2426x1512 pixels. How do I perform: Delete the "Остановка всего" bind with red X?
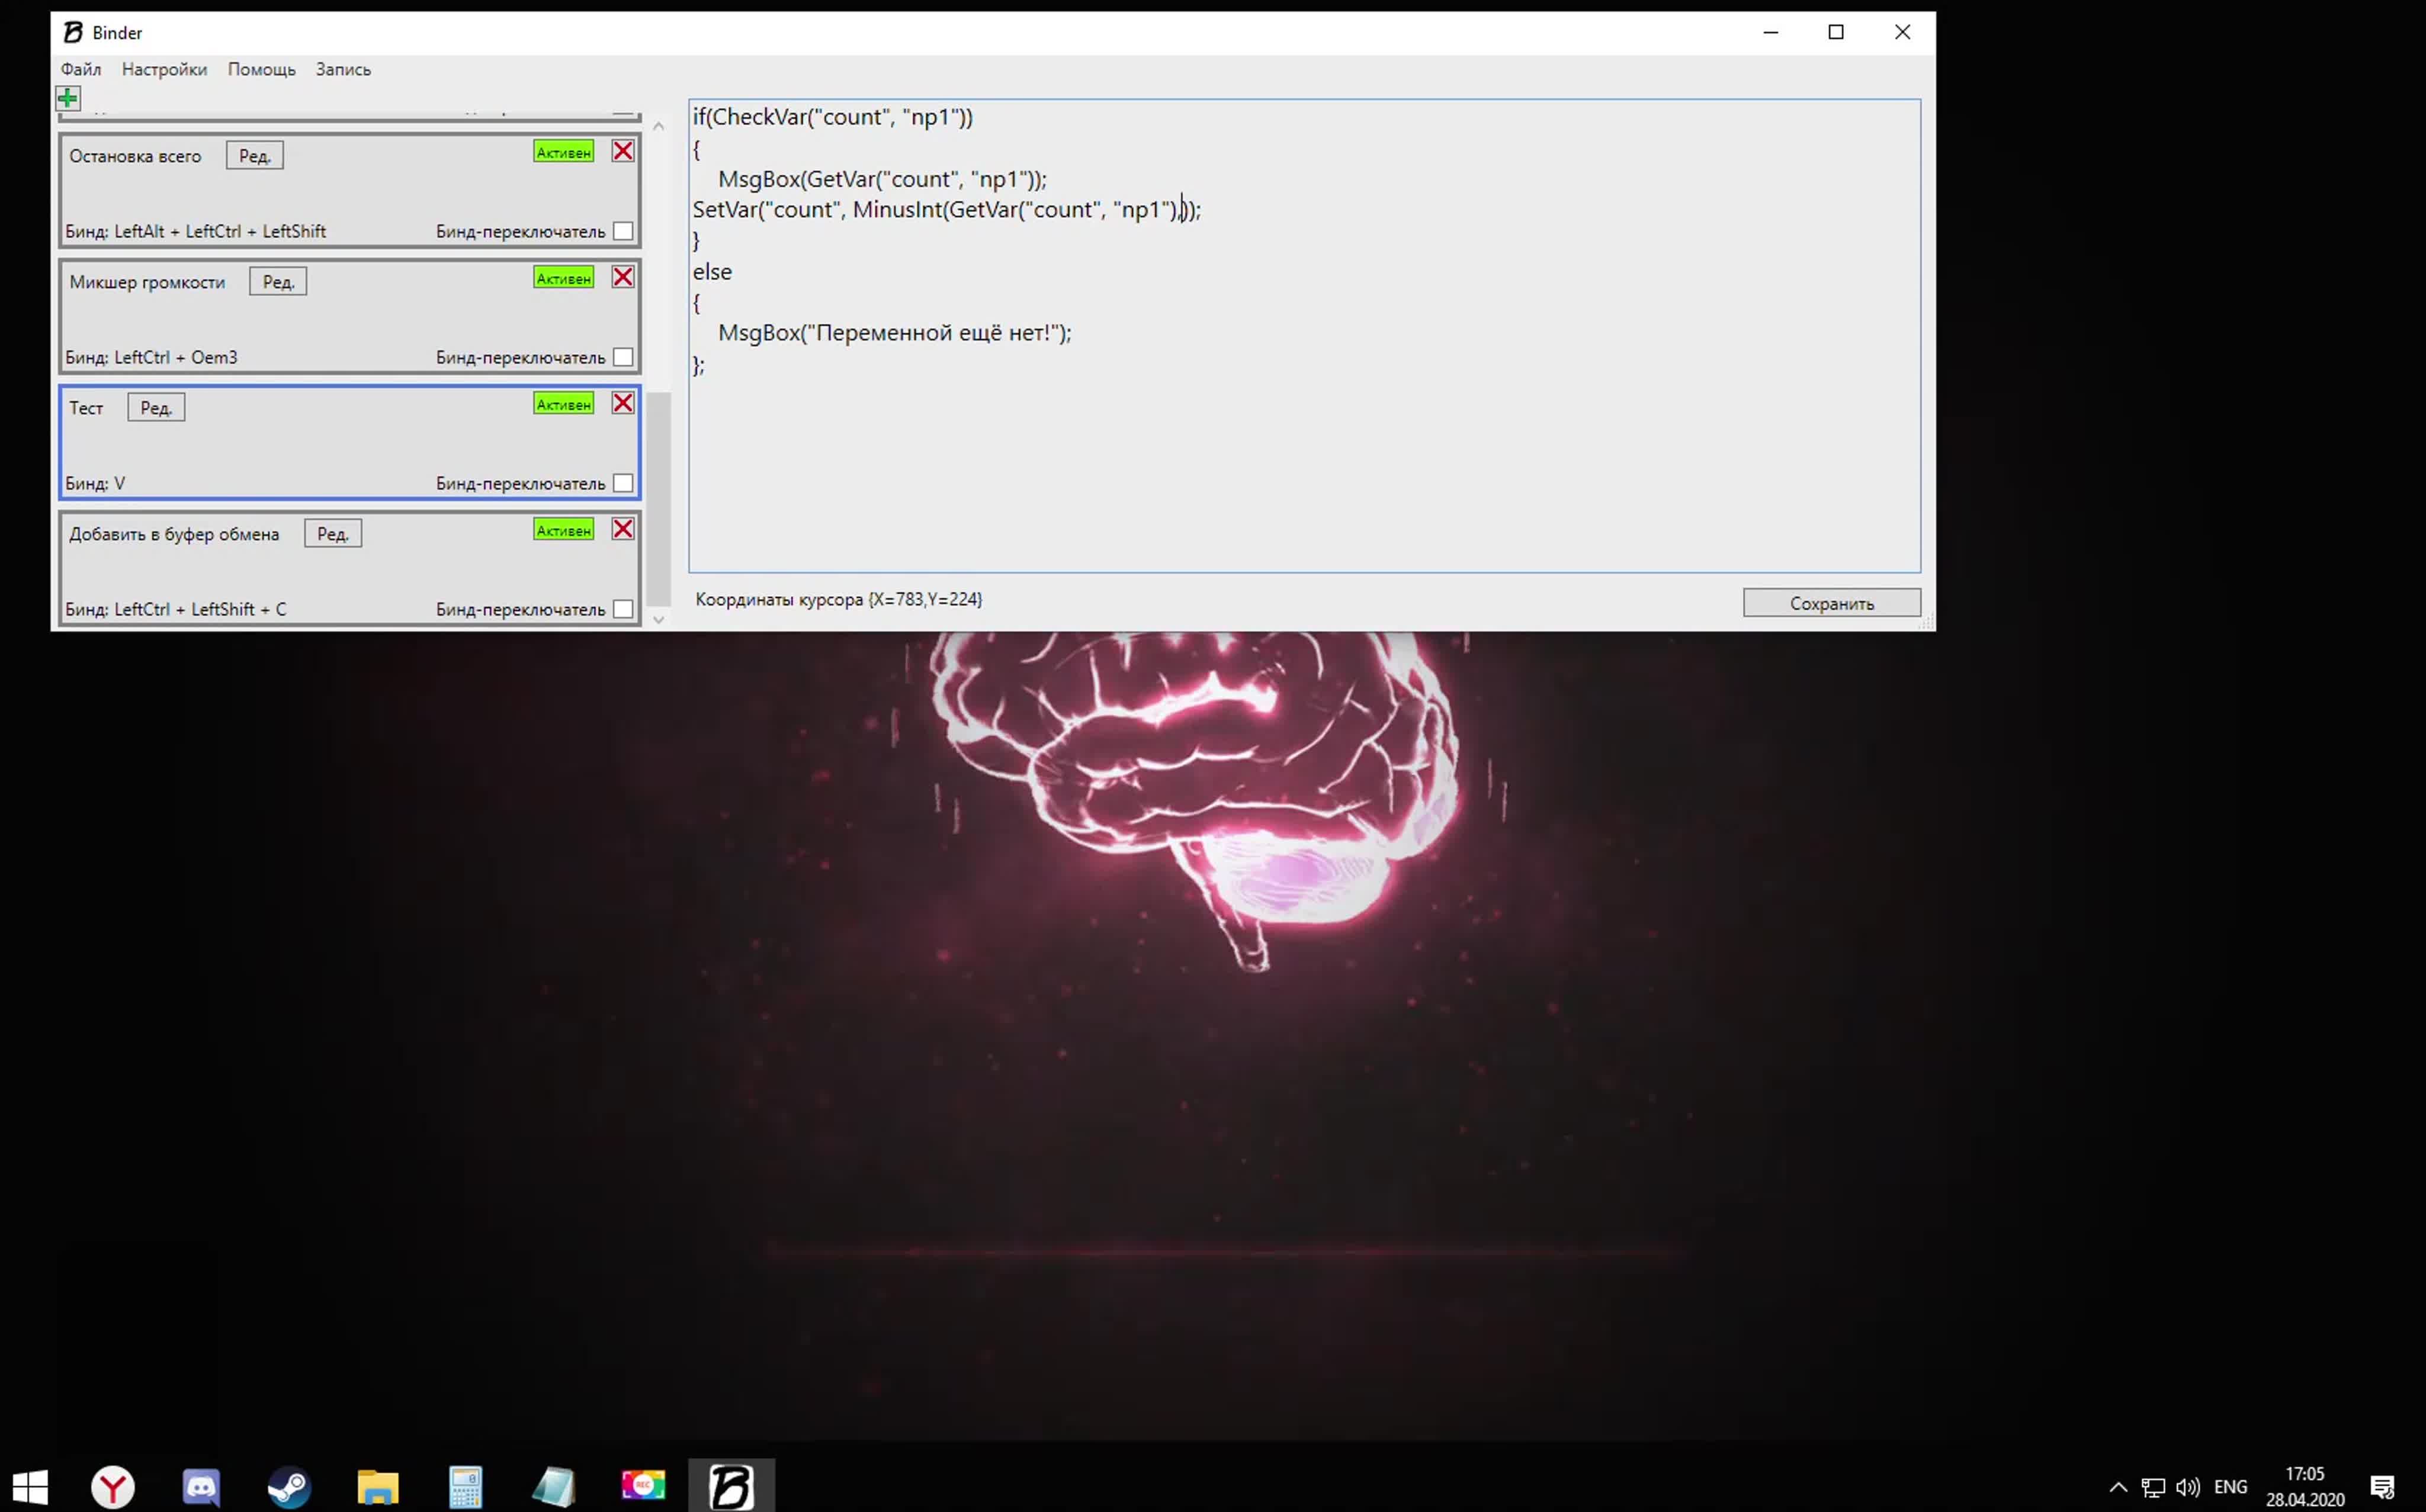(623, 151)
